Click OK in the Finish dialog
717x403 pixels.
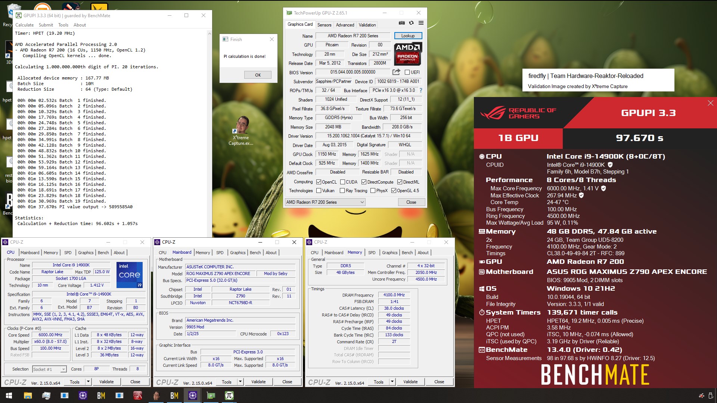point(258,75)
